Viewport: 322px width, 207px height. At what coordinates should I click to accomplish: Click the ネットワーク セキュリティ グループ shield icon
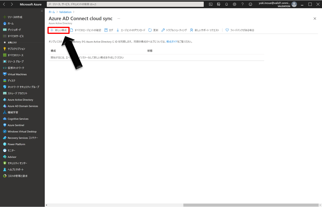(x=5, y=87)
